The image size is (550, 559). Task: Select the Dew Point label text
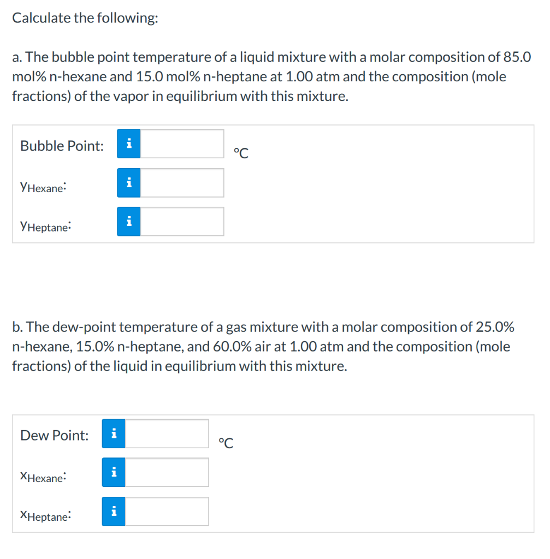pyautogui.click(x=54, y=435)
